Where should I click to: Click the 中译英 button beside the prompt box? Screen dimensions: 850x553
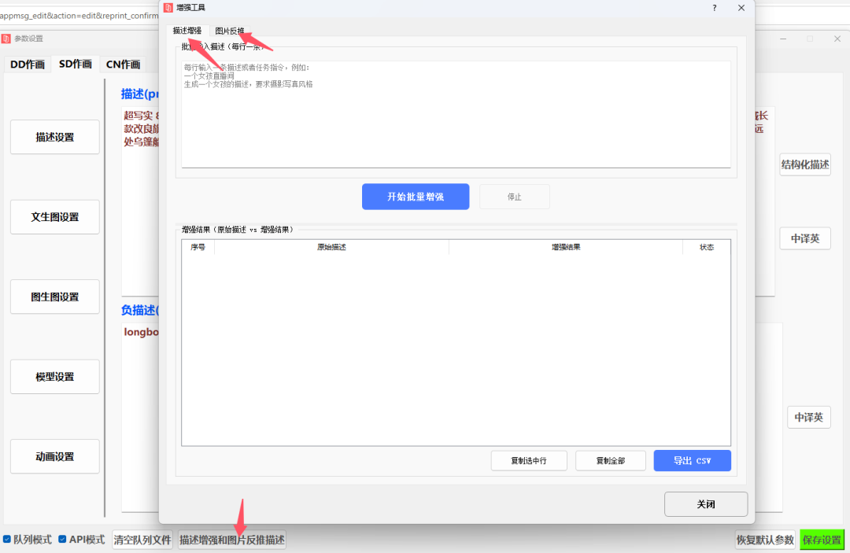point(805,239)
